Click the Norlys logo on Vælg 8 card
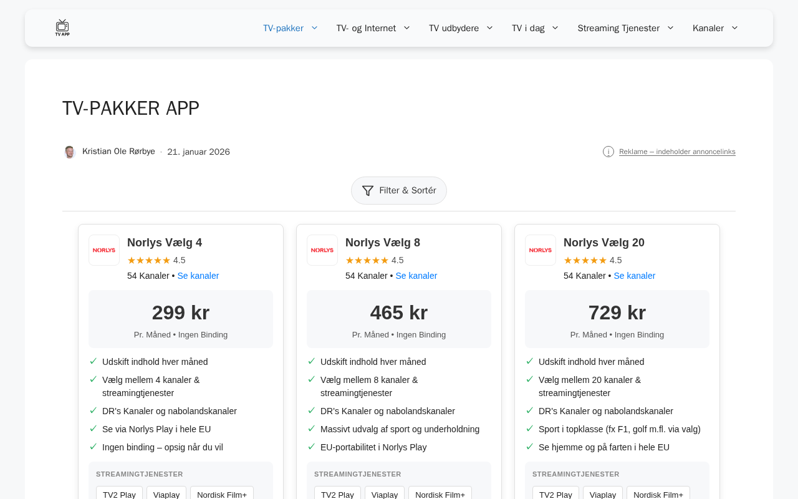Screen dimensions: 798x499 322,250
